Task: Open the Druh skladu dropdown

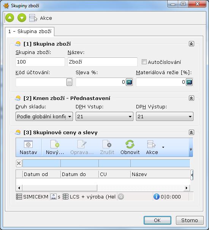Action: tap(44, 116)
